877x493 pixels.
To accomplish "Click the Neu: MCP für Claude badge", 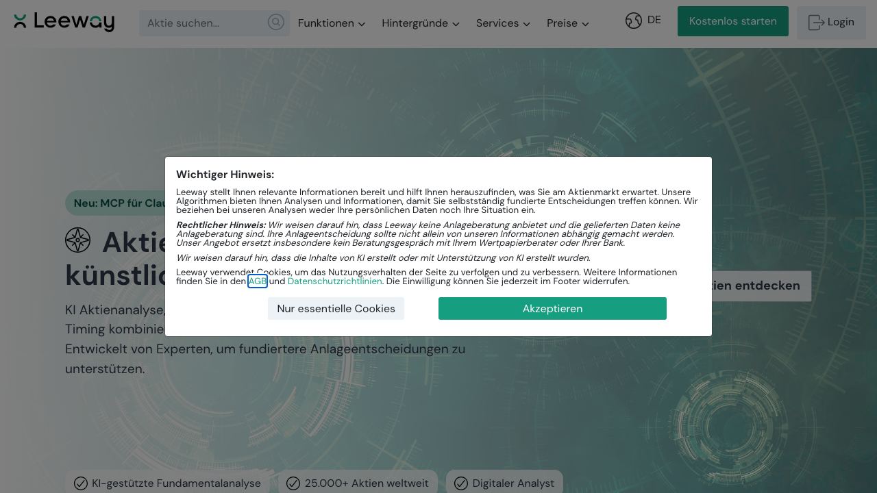I will [x=116, y=203].
